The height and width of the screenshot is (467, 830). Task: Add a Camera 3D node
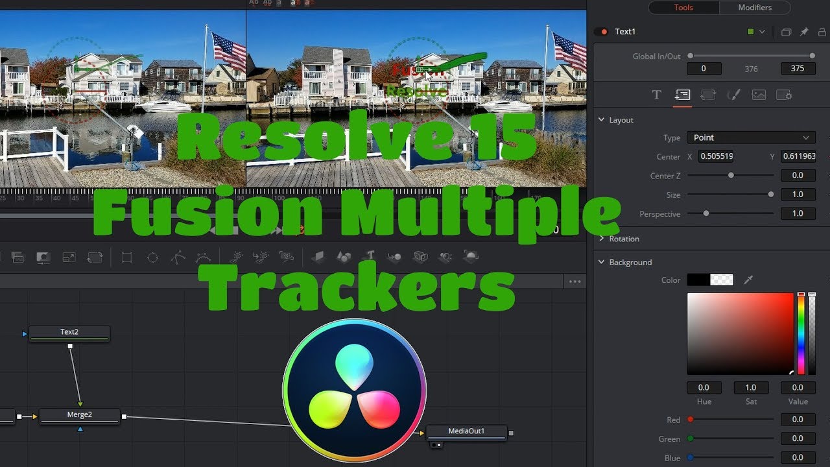(x=420, y=257)
